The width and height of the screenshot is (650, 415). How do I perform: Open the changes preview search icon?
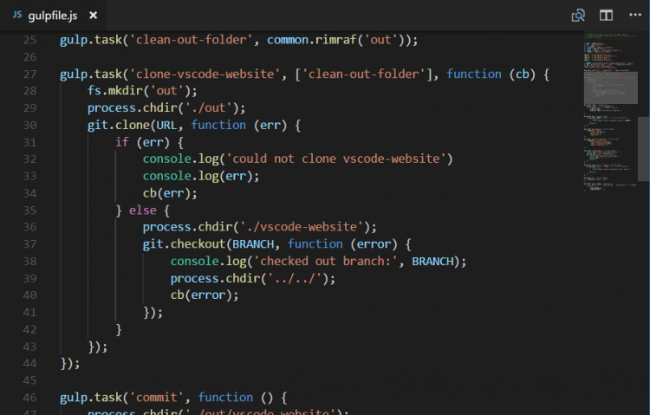pyautogui.click(x=578, y=16)
